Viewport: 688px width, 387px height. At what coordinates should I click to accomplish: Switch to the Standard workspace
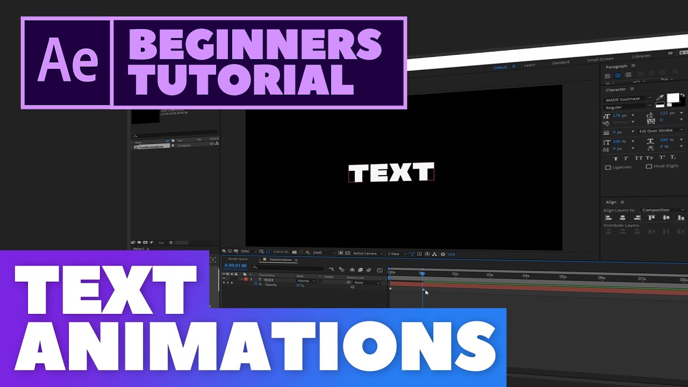[561, 62]
